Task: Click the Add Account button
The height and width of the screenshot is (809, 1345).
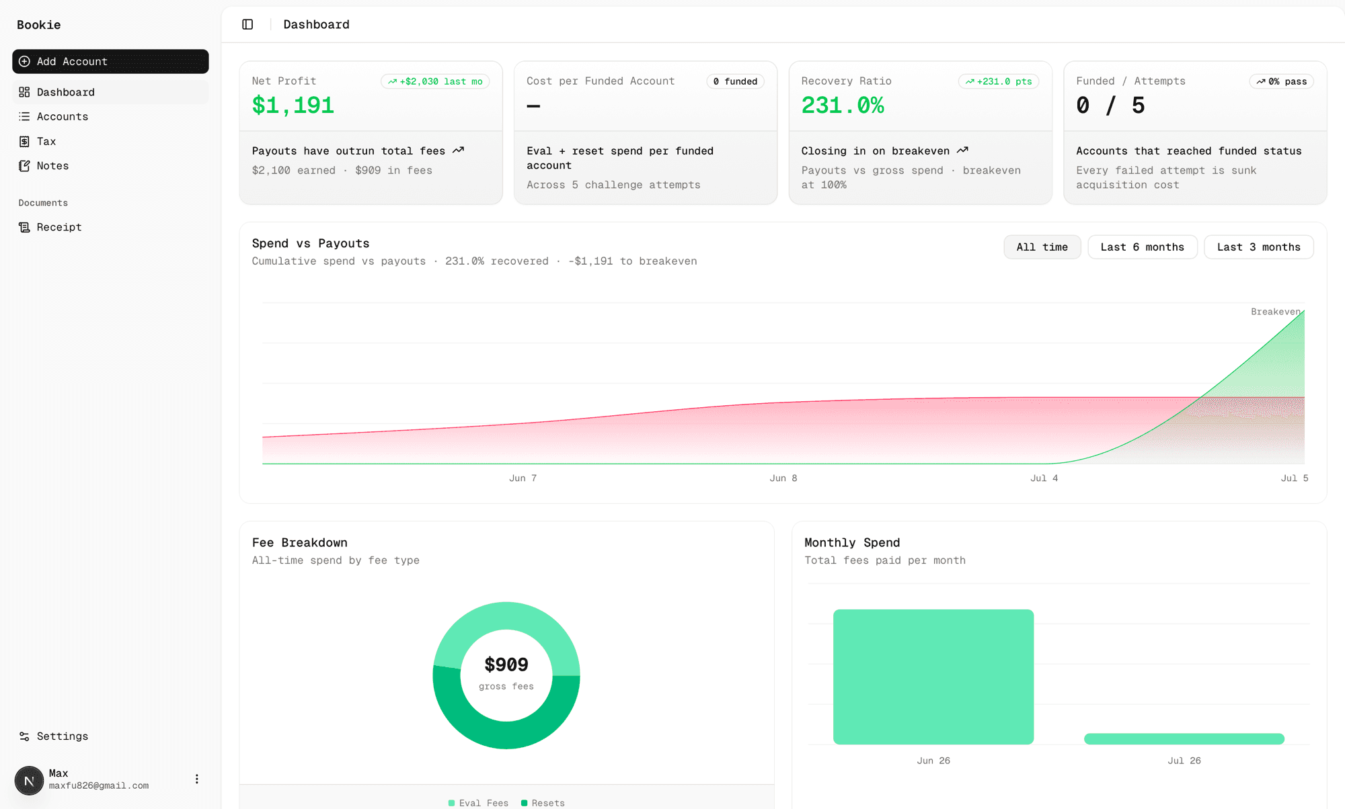Action: click(x=110, y=61)
